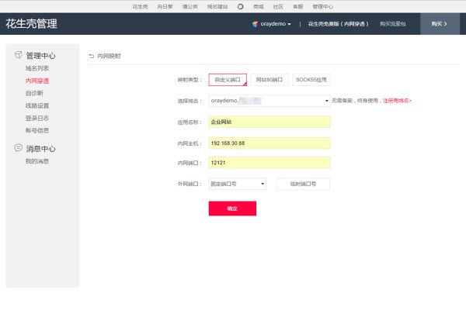
Task: Open 花生壳 in the top navigation bar
Action: click(x=140, y=6)
